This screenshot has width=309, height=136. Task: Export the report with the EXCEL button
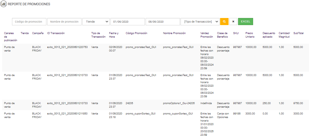click(245, 22)
